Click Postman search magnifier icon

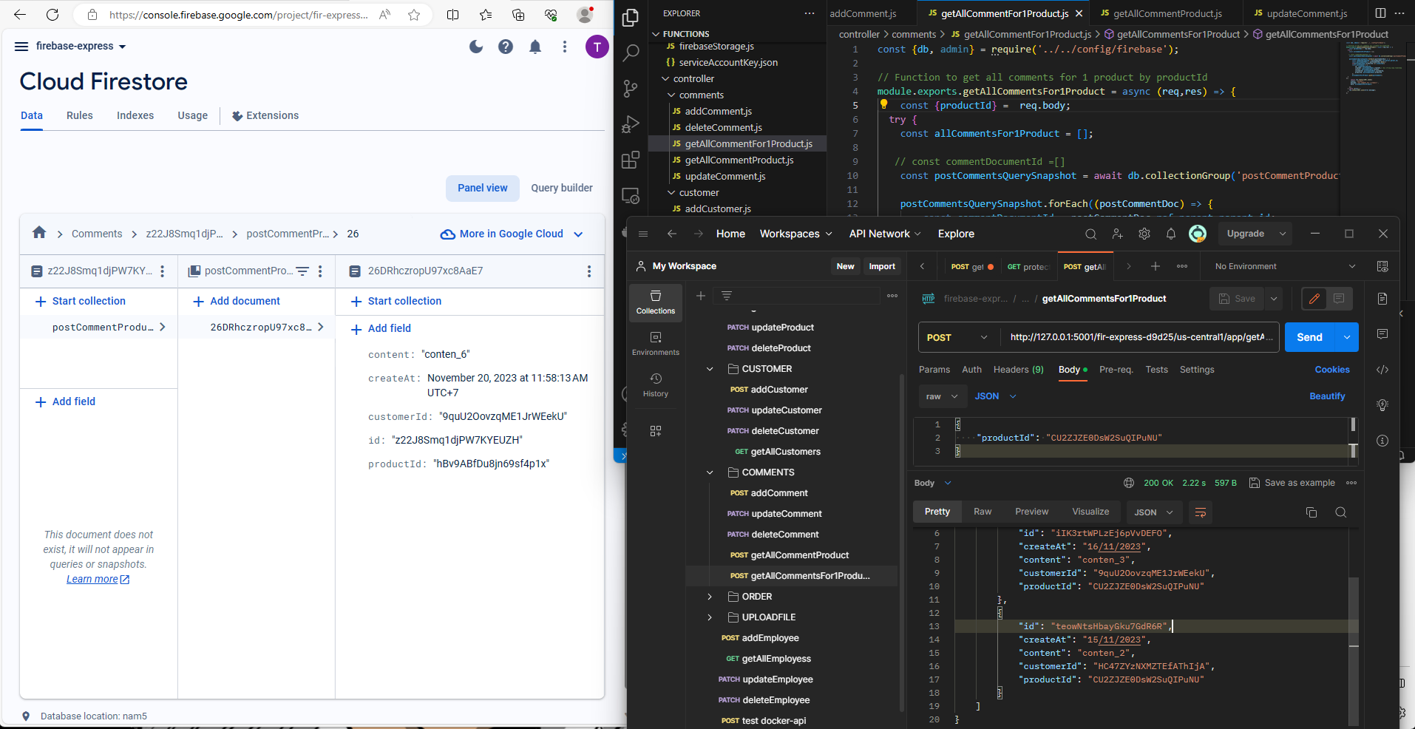point(1090,234)
